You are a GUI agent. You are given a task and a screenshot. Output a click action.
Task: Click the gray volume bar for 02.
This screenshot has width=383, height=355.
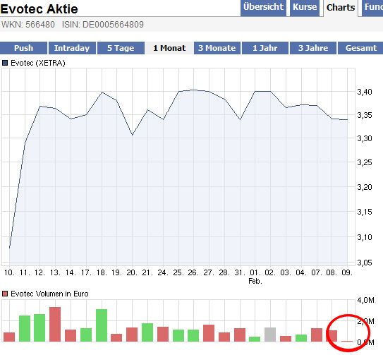coord(270,335)
